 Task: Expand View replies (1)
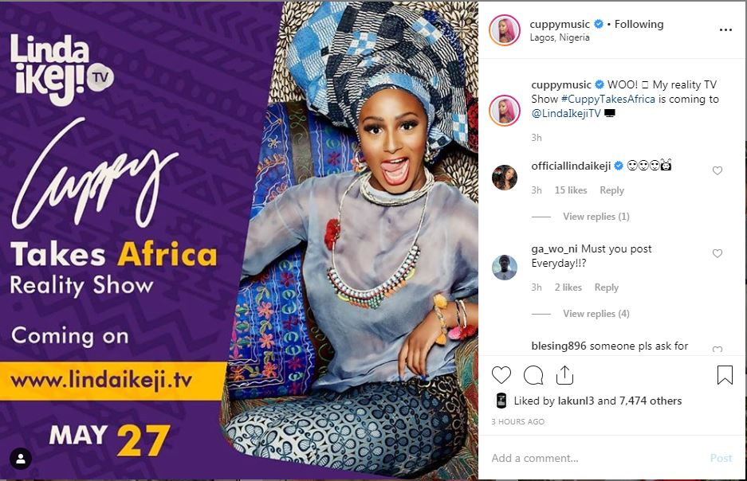(x=596, y=217)
